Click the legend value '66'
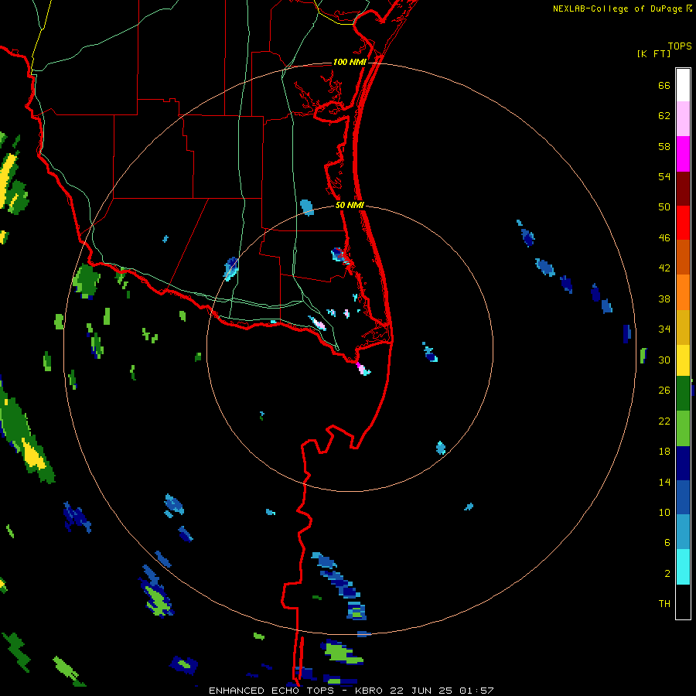The height and width of the screenshot is (696, 696). (x=664, y=85)
